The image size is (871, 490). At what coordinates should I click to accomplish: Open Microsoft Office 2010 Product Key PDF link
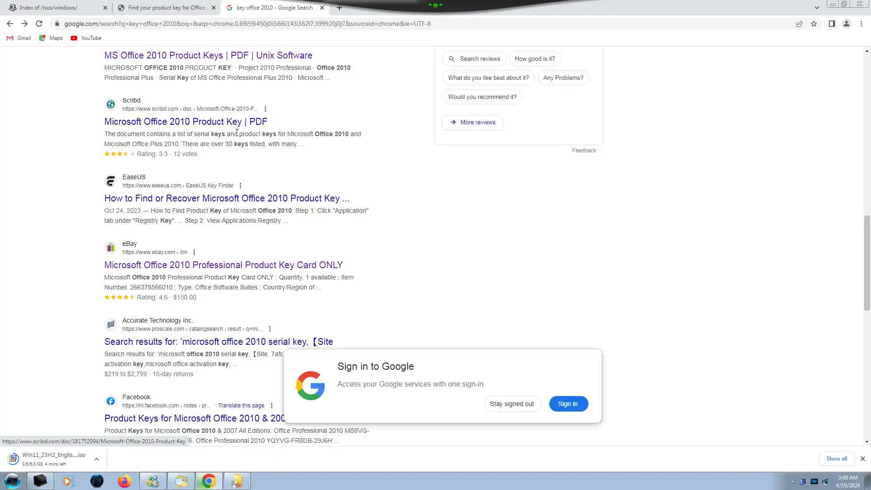(186, 122)
